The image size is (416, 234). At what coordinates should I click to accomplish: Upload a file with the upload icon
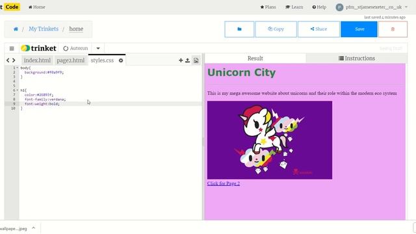coord(188,60)
